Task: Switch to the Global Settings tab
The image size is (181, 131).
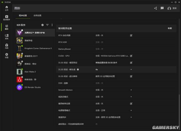Action: click(x=37, y=15)
